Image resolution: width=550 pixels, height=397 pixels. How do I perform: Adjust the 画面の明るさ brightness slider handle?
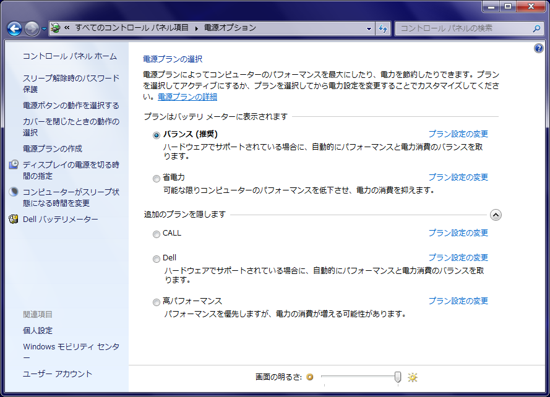click(397, 377)
